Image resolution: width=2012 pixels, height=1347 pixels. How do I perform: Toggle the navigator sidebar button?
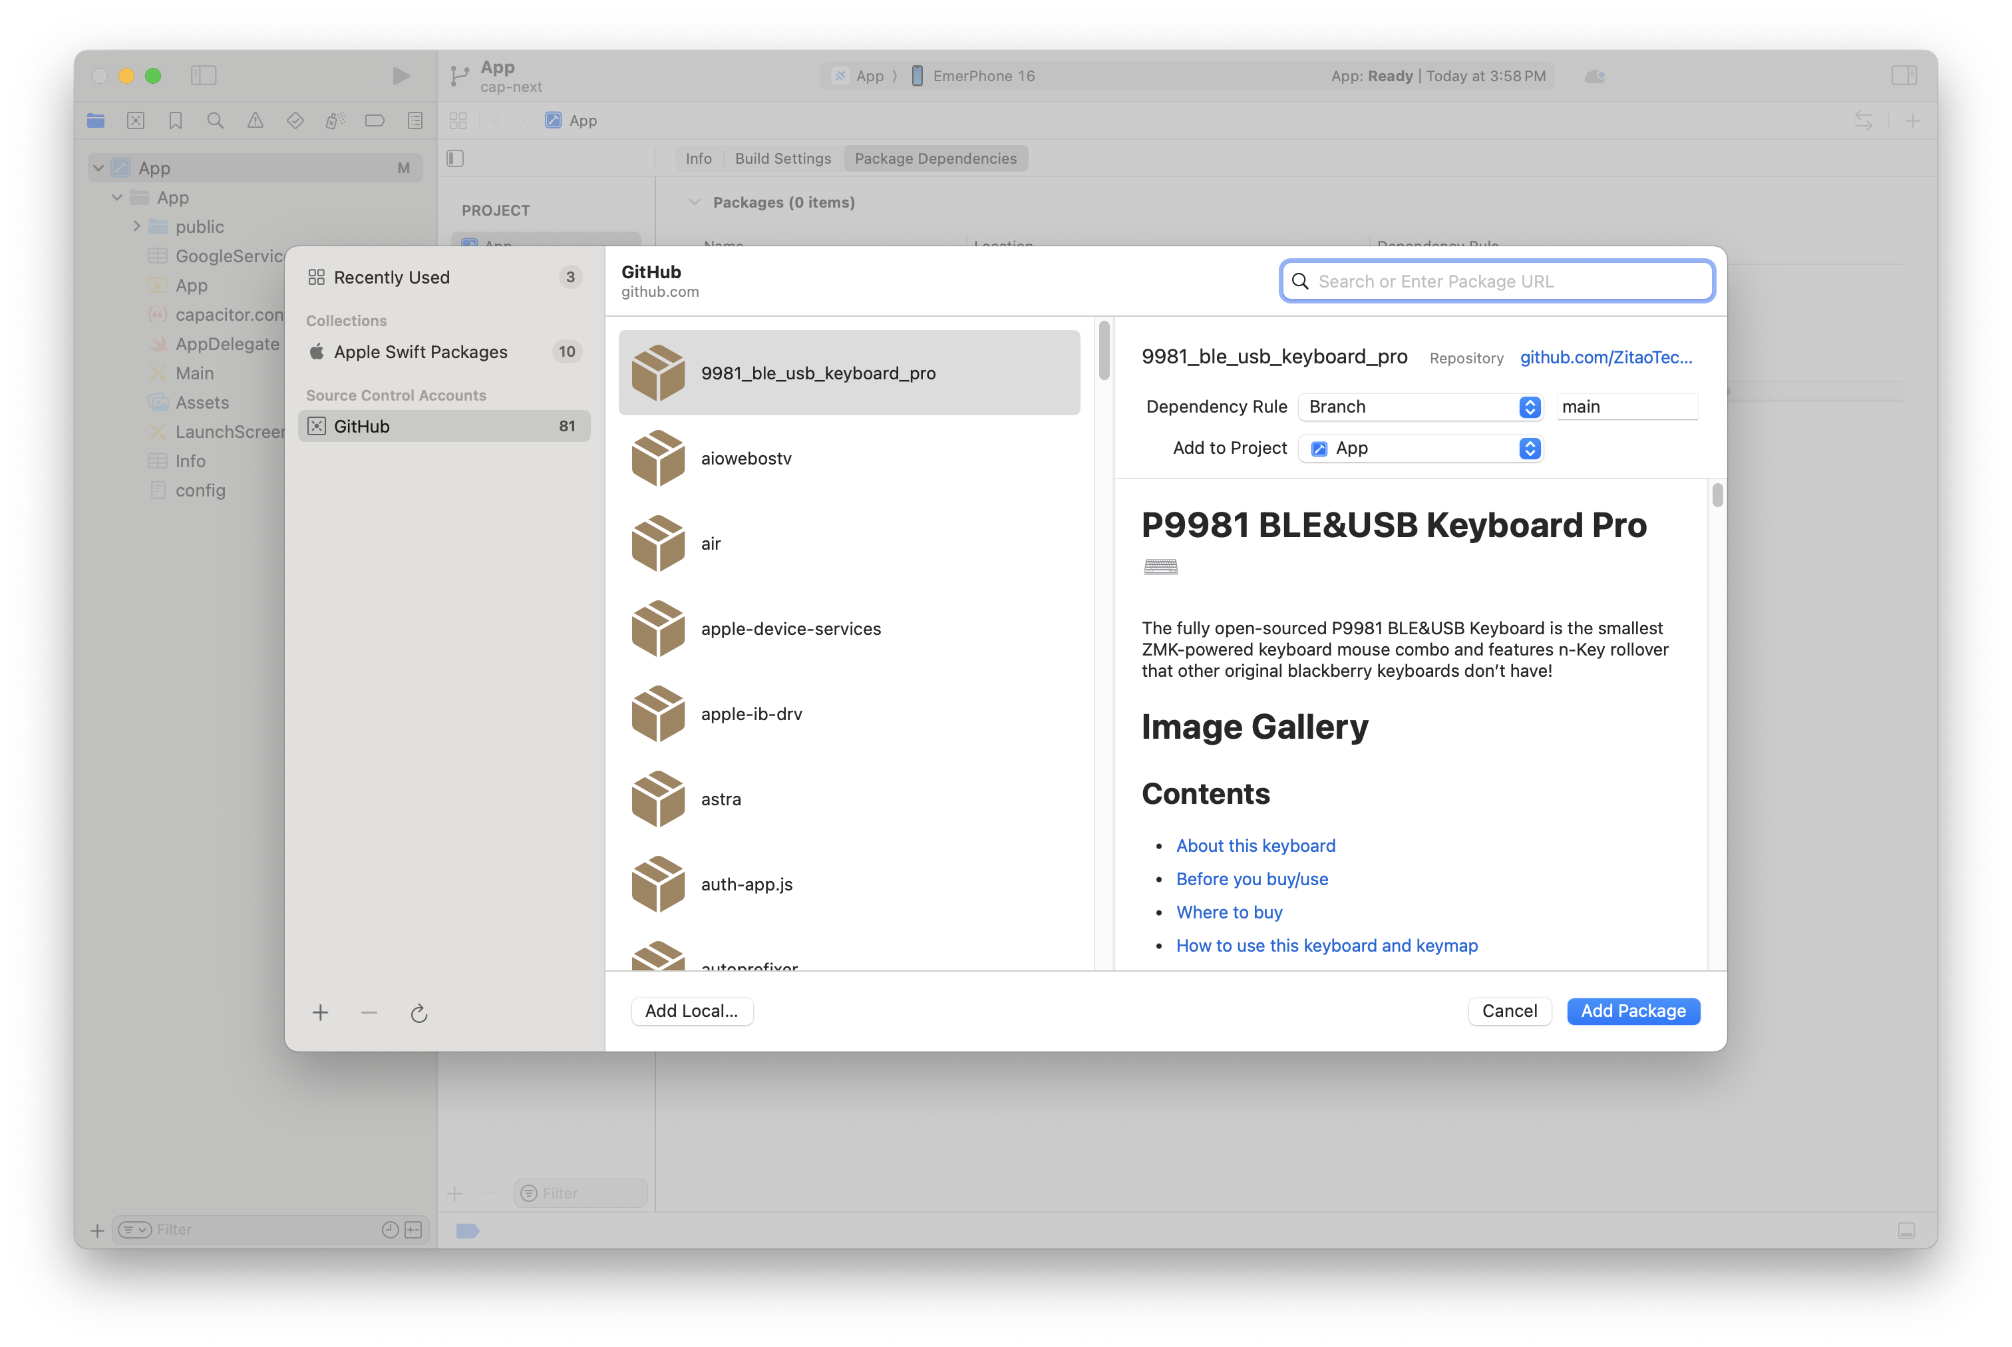(204, 76)
